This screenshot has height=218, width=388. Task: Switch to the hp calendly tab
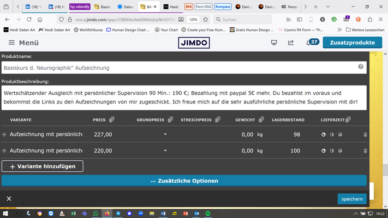point(80,7)
